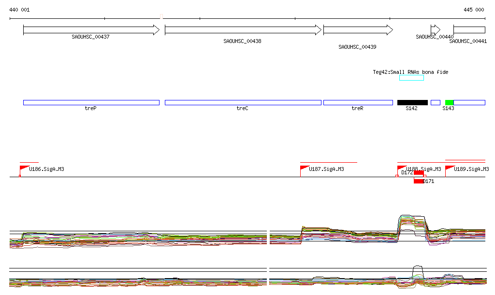495x295 pixels.
Task: Click the red D171 terminator block
Action: (419, 181)
